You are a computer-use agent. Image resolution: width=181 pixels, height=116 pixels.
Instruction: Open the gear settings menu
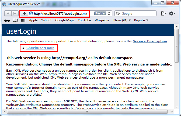click(172, 14)
